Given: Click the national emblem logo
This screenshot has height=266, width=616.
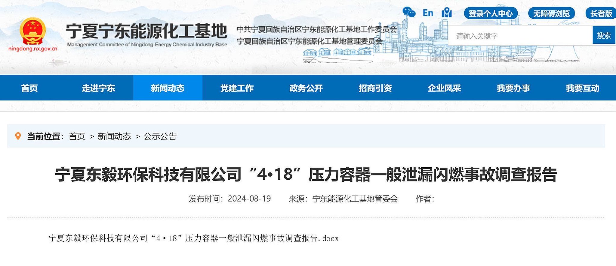Looking at the screenshot, I should 32,31.
